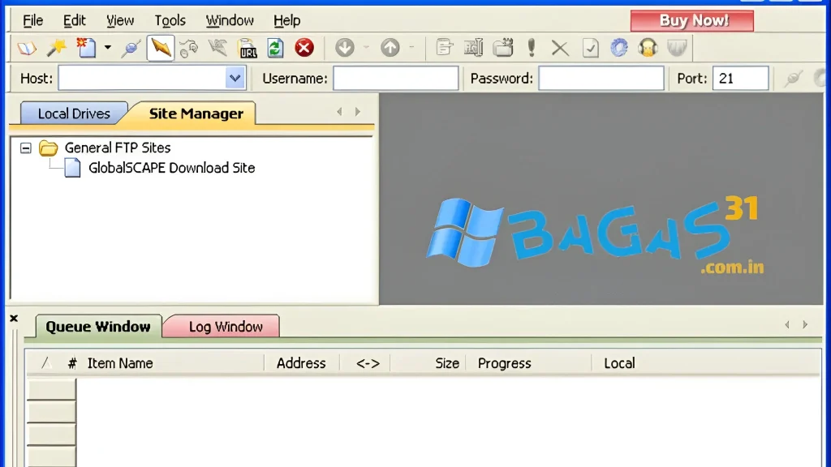Switch to the Local Drives tab
Screen dimensions: 831x467
74,114
